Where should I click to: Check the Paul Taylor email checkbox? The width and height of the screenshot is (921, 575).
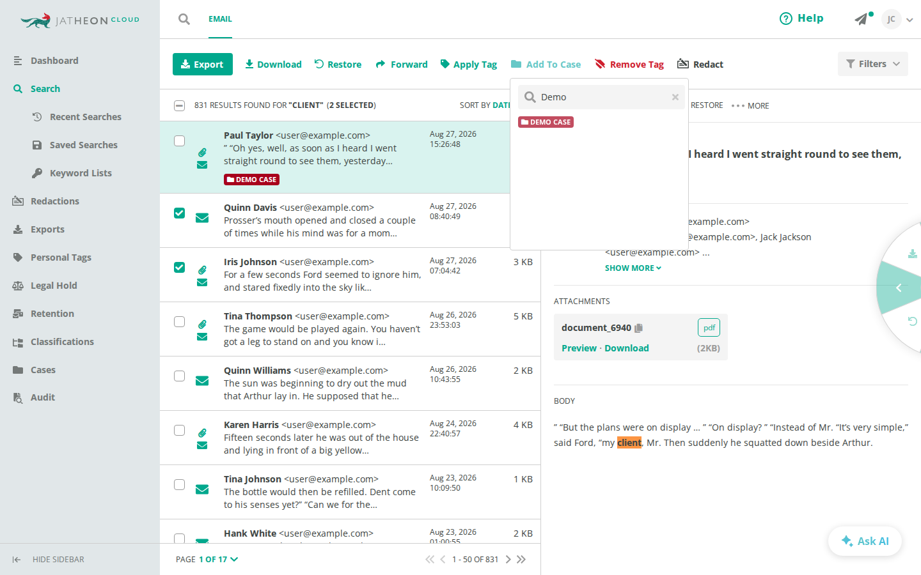point(180,141)
